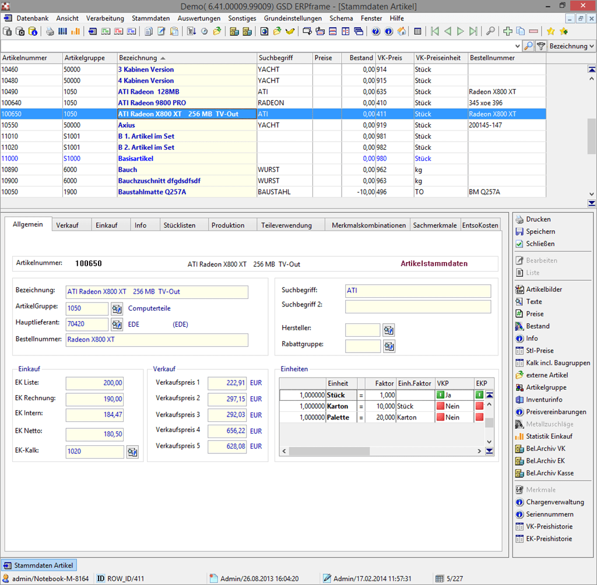Screen dimensions: 597x585
Task: Click the Speichern button
Action: click(x=540, y=231)
